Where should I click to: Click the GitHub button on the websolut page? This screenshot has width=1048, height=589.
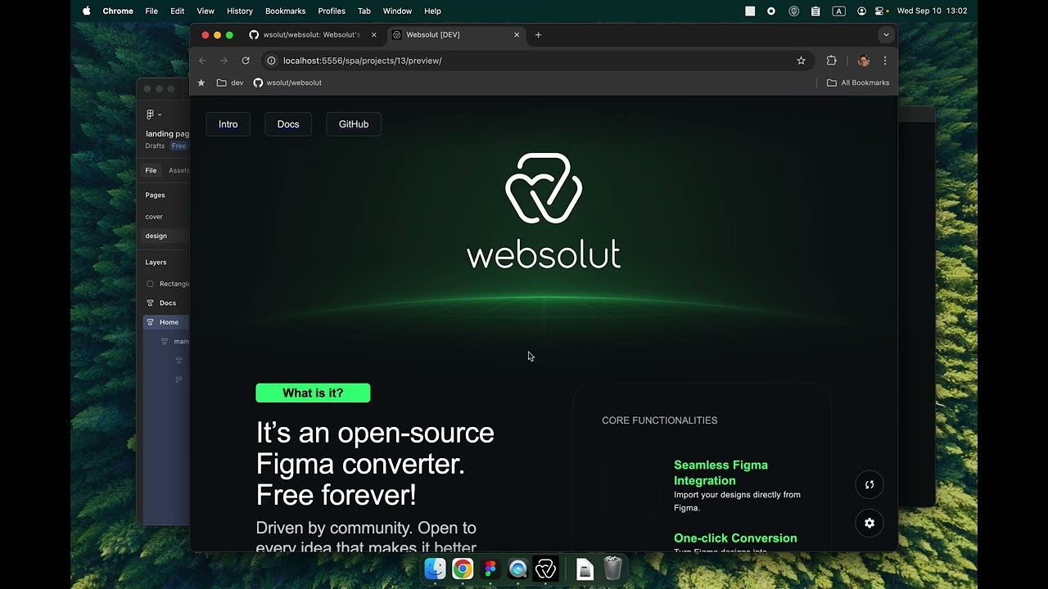353,124
